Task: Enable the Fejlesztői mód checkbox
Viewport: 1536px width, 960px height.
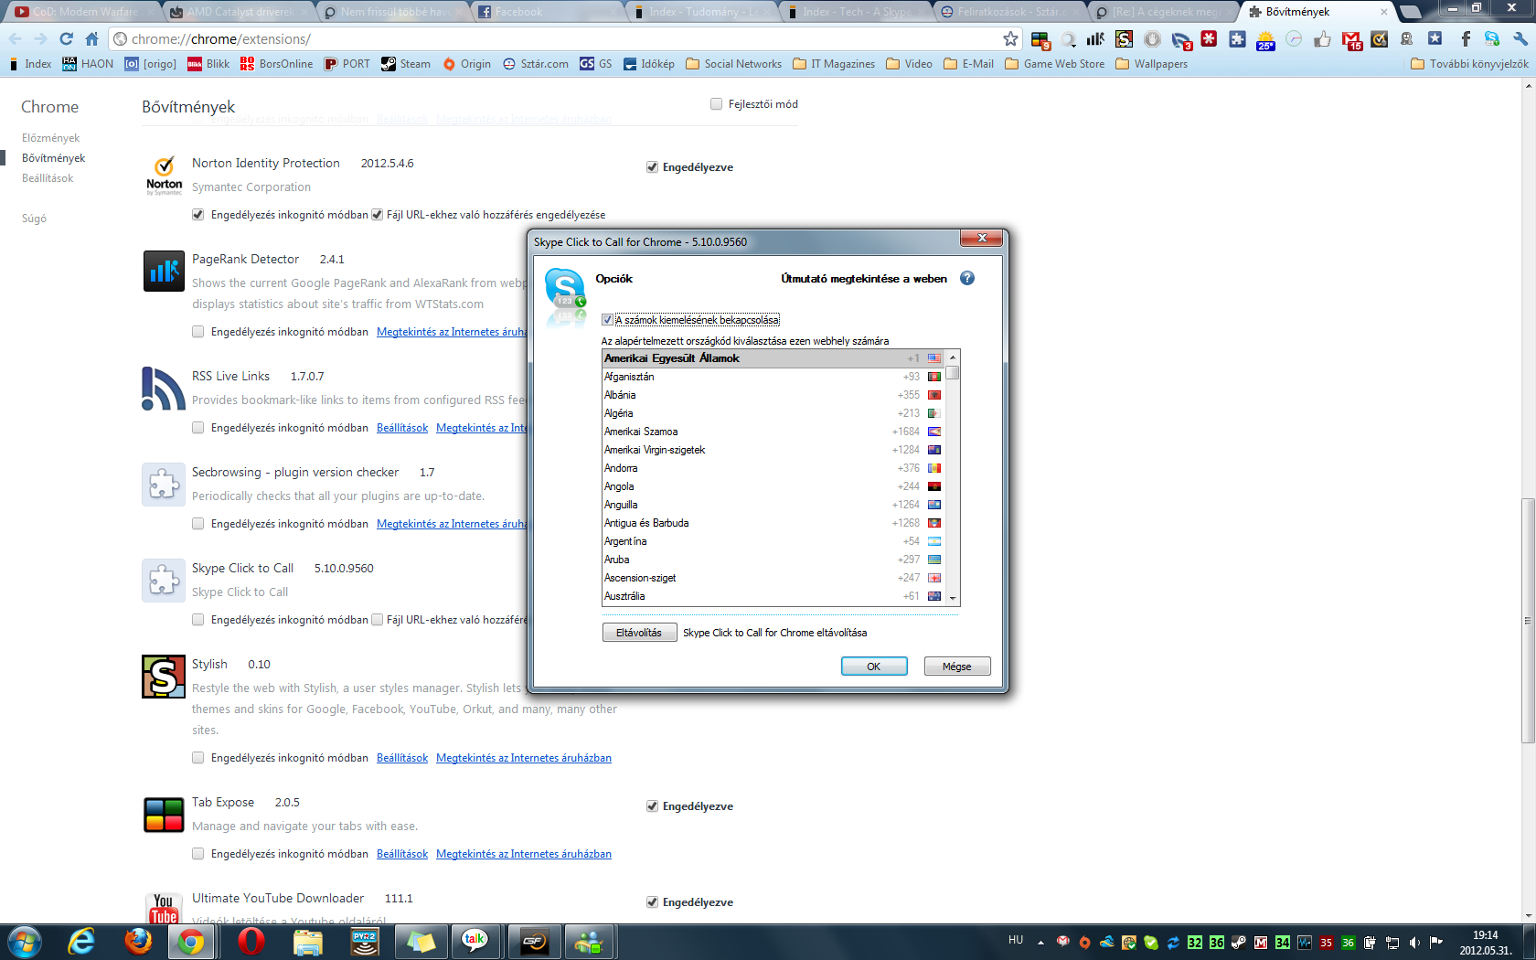Action: [717, 104]
